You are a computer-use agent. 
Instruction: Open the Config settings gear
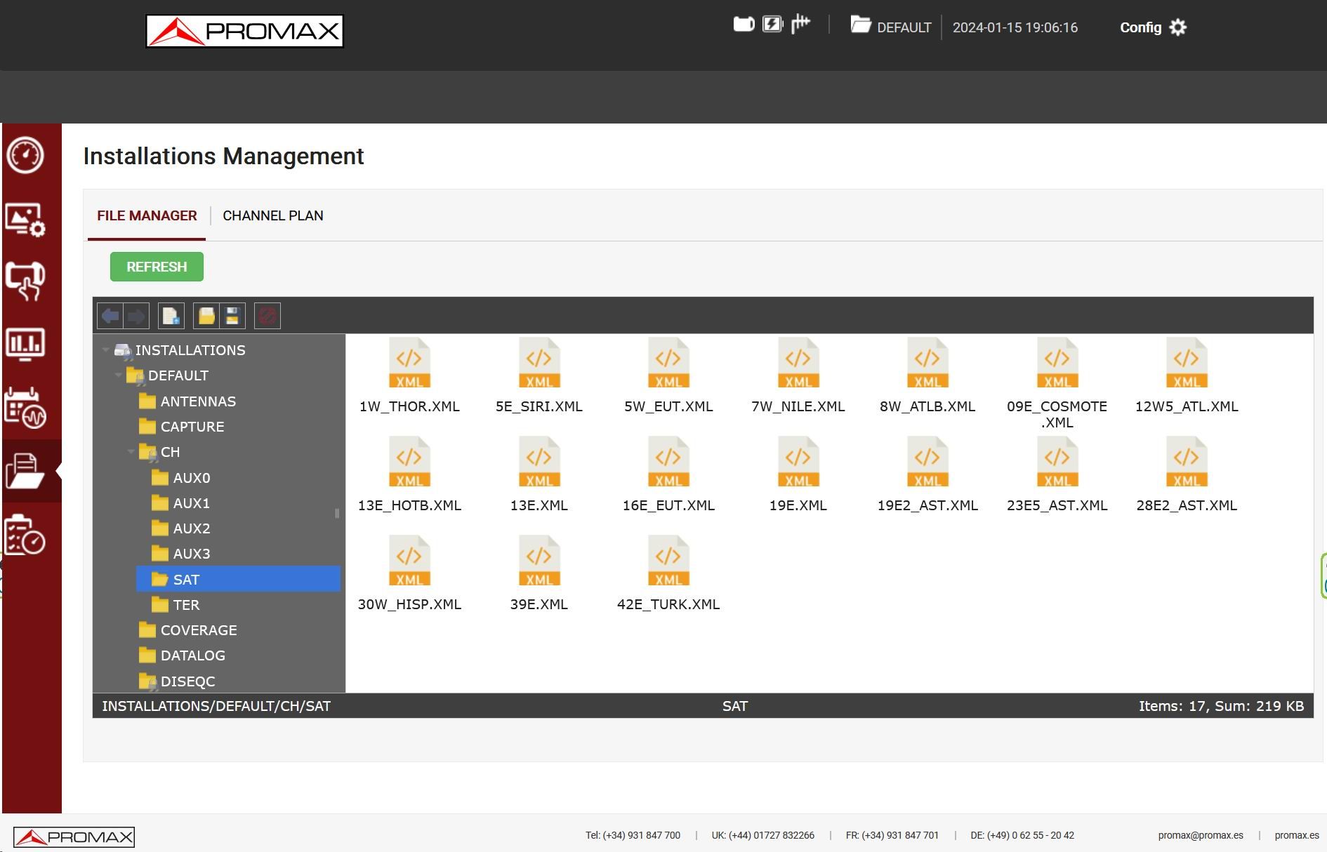1153,27
